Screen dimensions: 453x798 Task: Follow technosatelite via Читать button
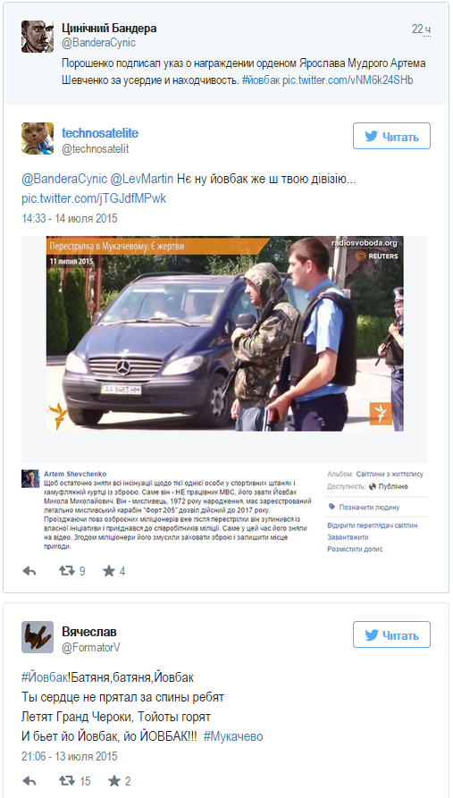pyautogui.click(x=391, y=136)
